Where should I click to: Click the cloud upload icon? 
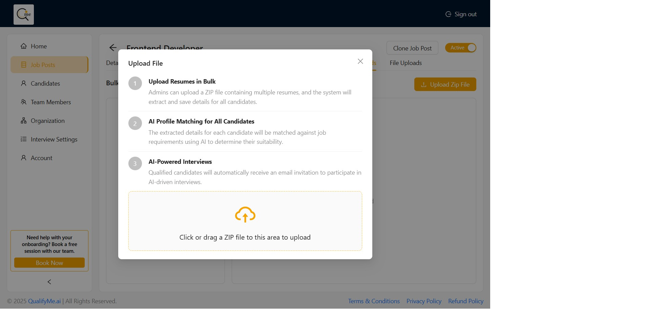245,215
